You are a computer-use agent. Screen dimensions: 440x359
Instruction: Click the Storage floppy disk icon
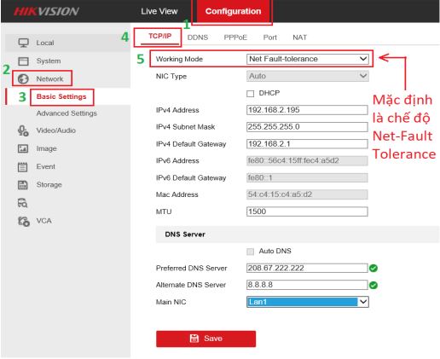pyautogui.click(x=23, y=185)
